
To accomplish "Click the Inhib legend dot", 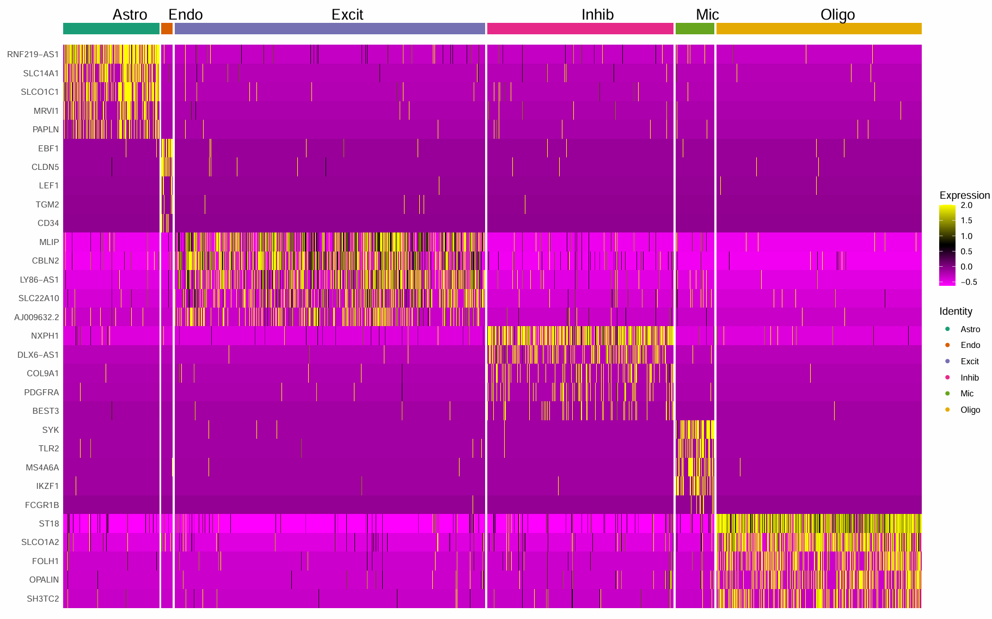I will pos(947,377).
